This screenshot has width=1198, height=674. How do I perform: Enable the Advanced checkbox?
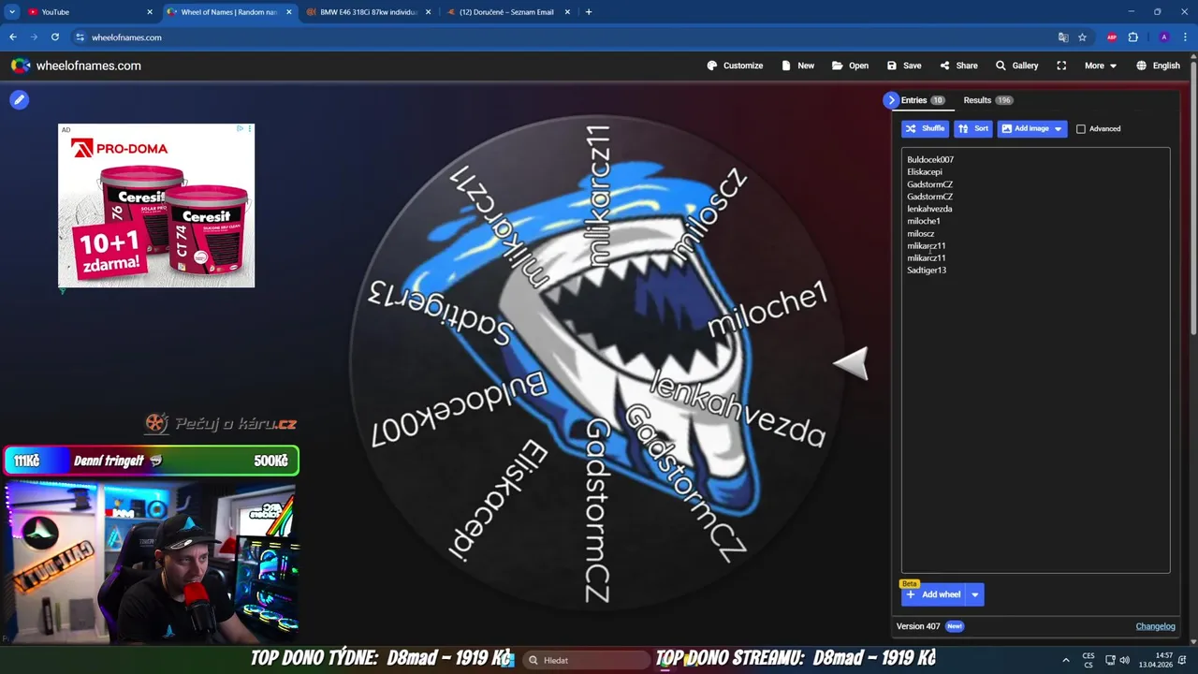pyautogui.click(x=1081, y=129)
